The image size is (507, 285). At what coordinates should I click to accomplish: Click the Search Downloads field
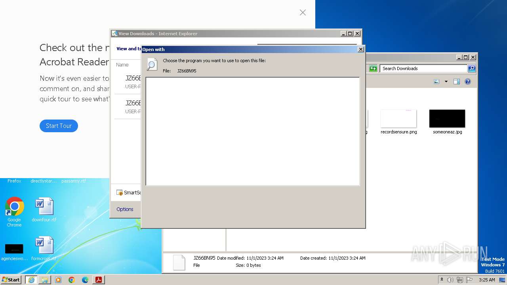click(423, 68)
